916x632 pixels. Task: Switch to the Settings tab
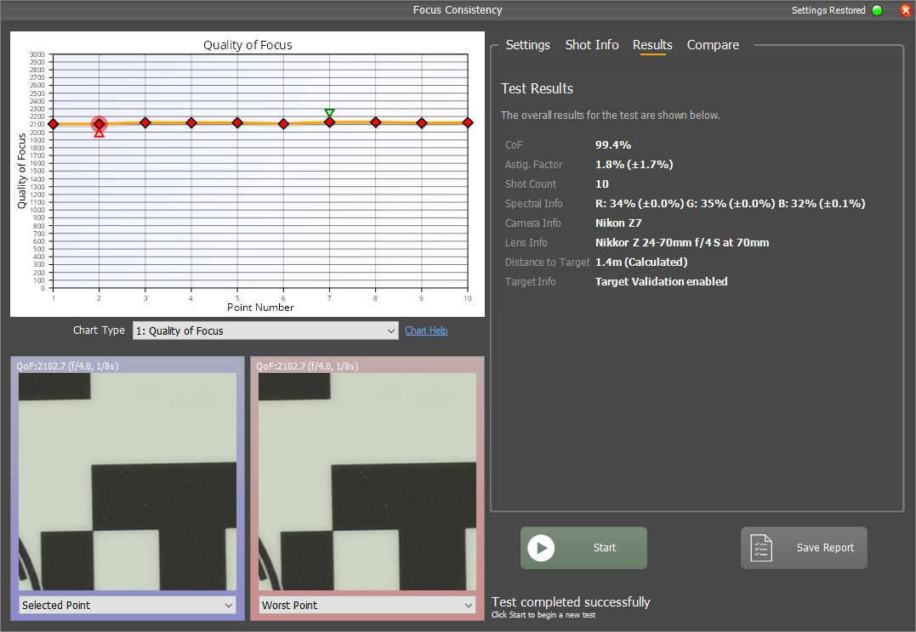click(x=527, y=45)
